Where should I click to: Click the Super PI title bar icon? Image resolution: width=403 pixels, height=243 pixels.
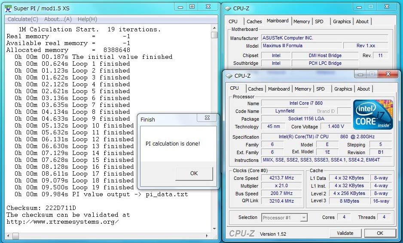coord(7,8)
